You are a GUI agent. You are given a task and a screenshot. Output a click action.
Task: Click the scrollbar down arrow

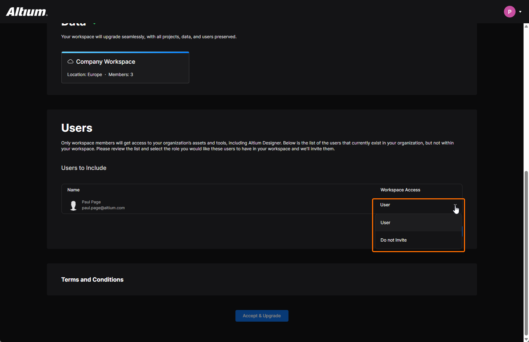coord(526,339)
